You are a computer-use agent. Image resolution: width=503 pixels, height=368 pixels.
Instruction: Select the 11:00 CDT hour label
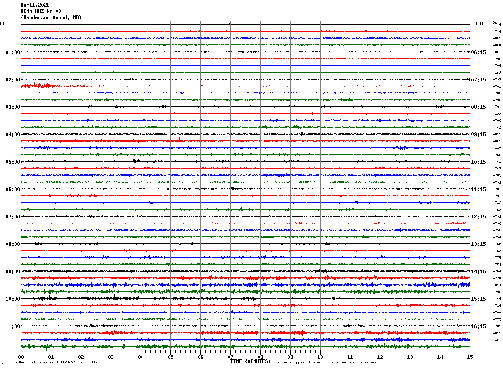click(13, 326)
